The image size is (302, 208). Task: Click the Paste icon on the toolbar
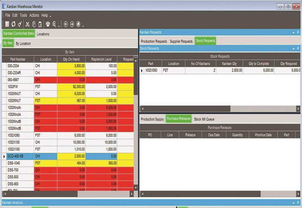40,24
